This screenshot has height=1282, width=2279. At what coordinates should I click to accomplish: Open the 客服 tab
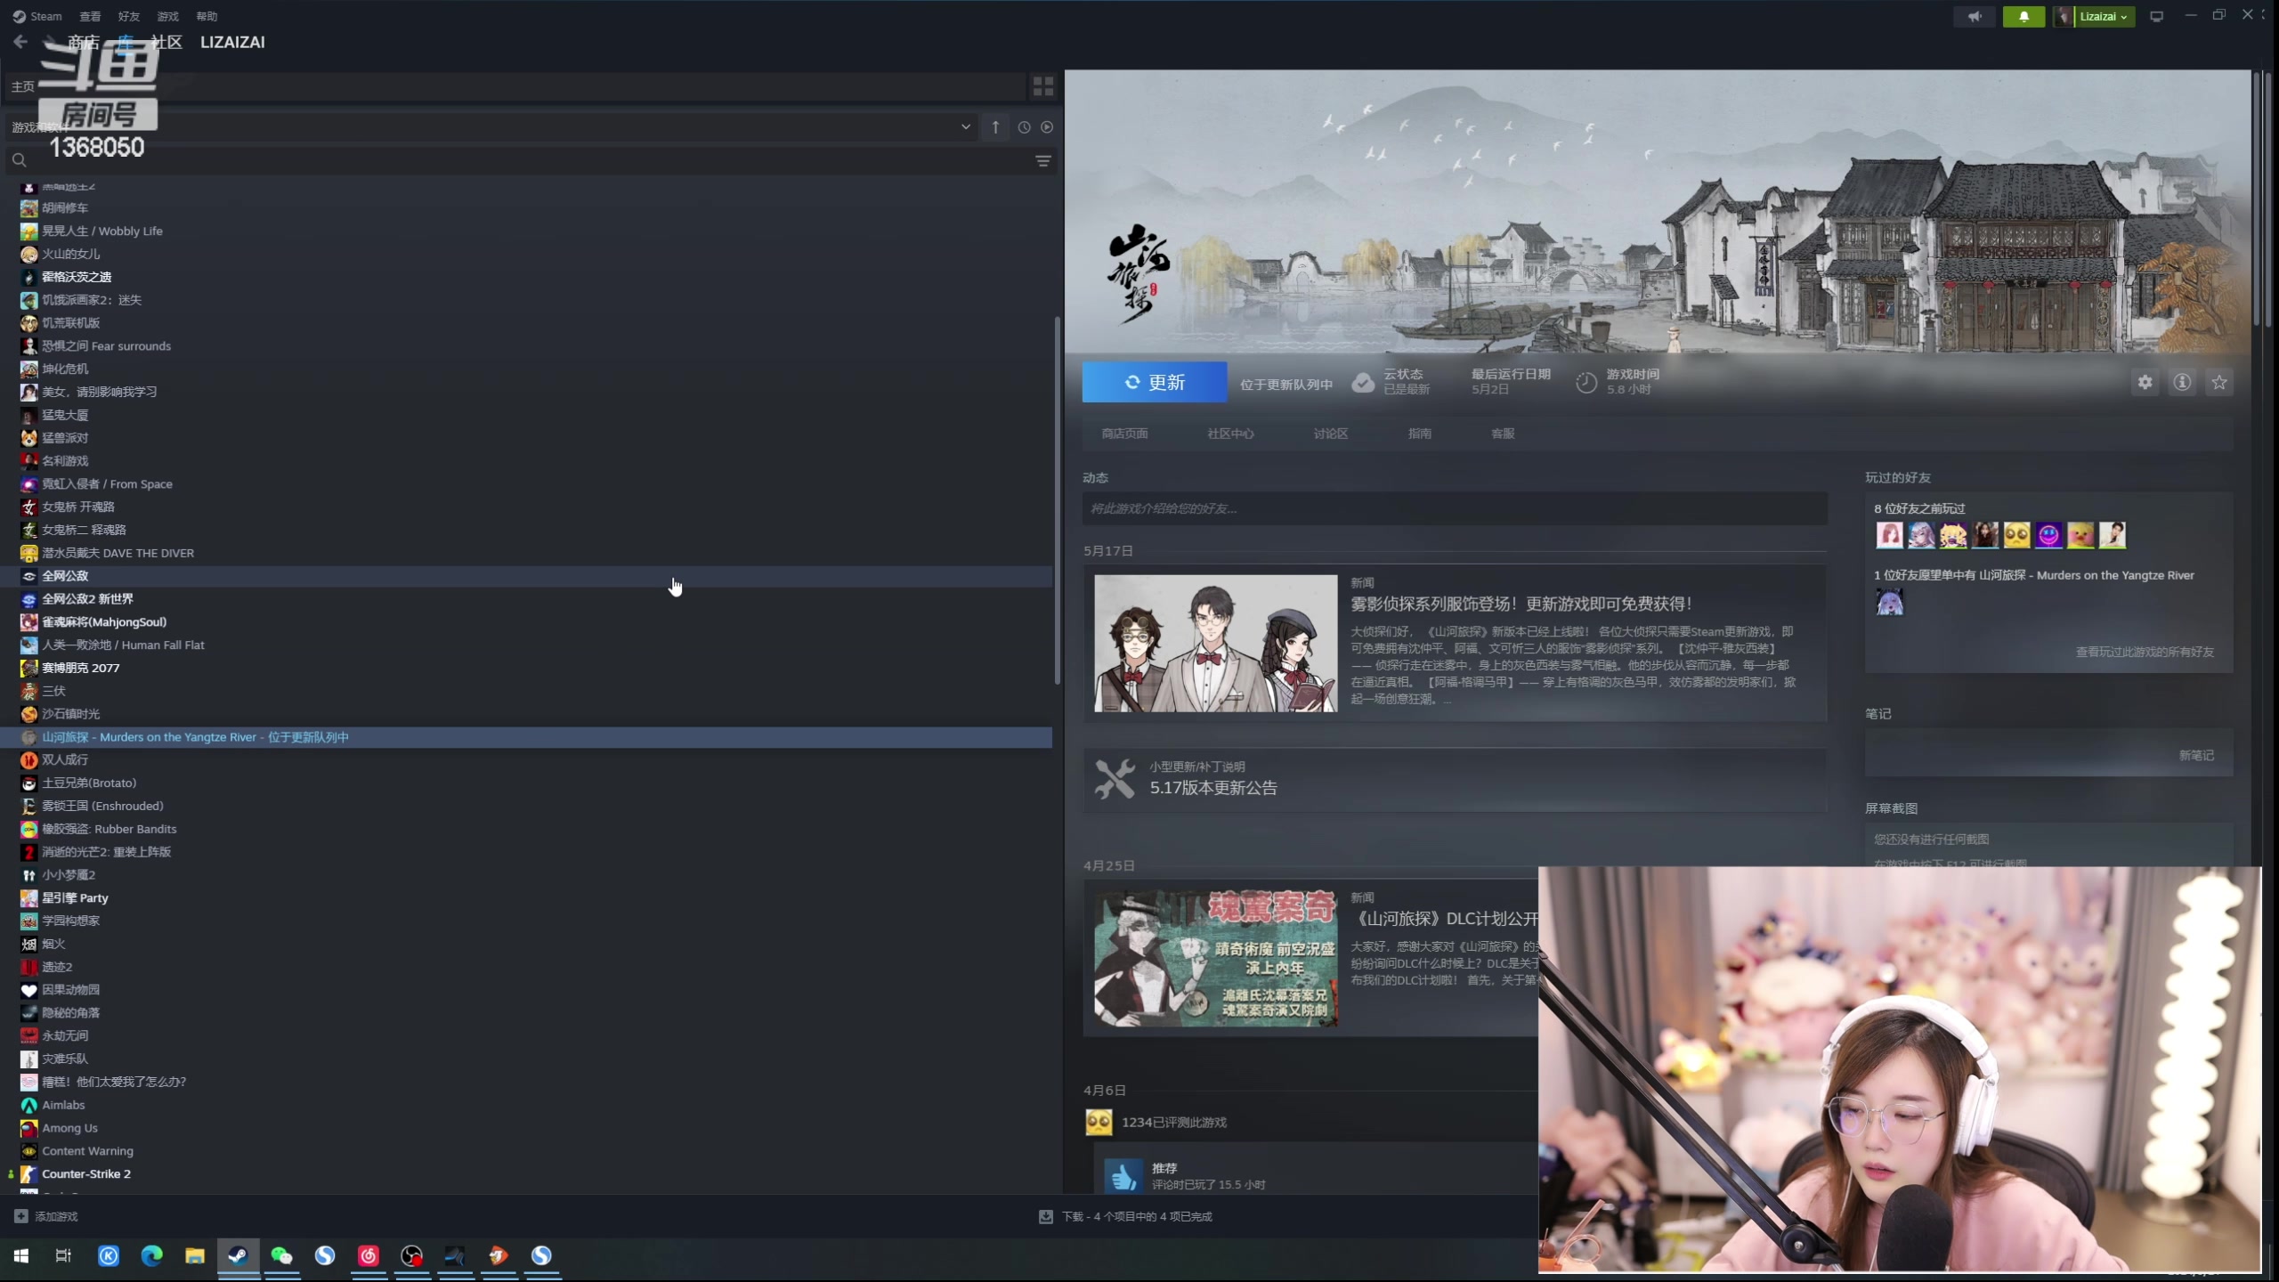coord(1503,434)
